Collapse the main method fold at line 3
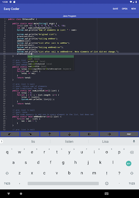Screen dimensions: 139x198 point(7,24)
